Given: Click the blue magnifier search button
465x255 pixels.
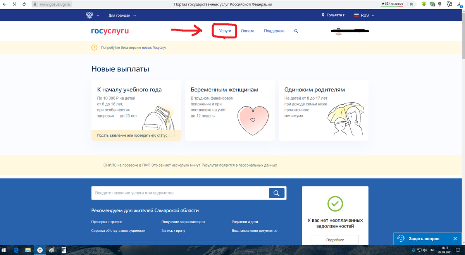Looking at the screenshot, I should point(276,193).
